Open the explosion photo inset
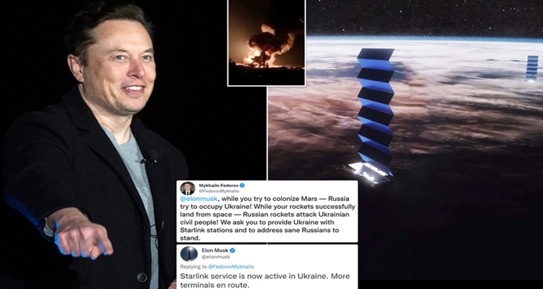 tap(266, 42)
